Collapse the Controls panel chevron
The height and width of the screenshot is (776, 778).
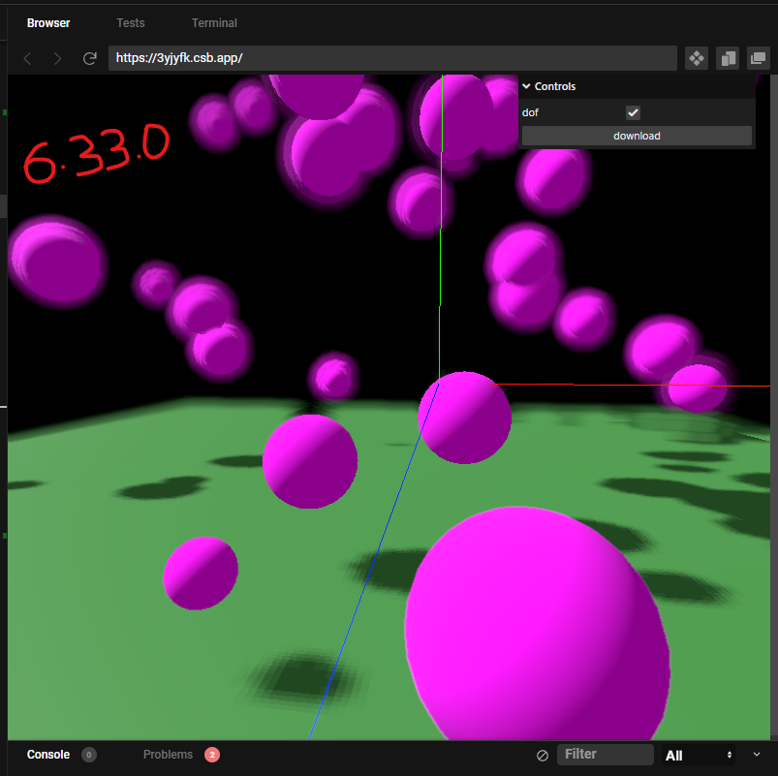(526, 86)
